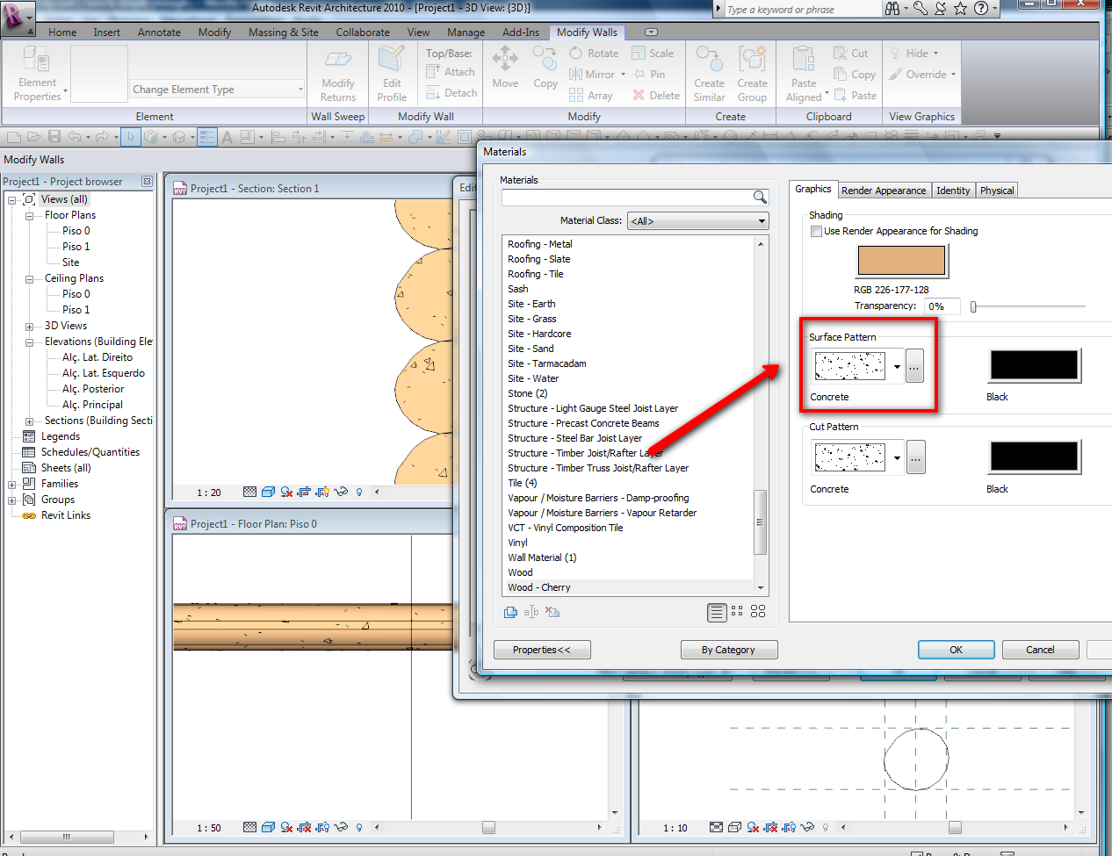The height and width of the screenshot is (856, 1112).
Task: Switch material list to large icons view
Action: pyautogui.click(x=758, y=611)
